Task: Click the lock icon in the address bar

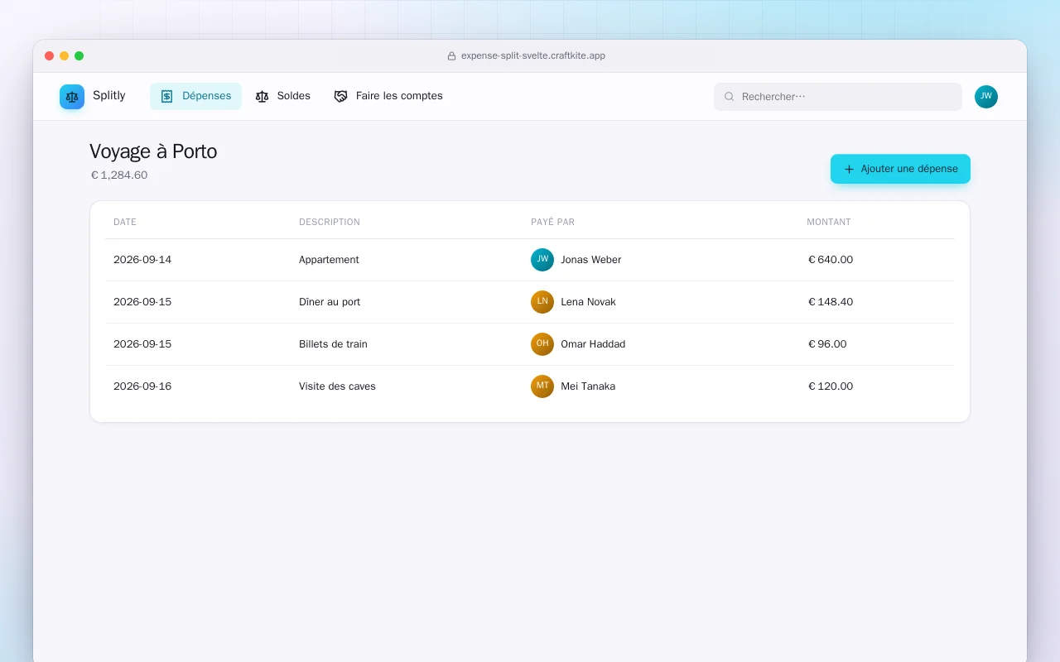Action: (x=452, y=56)
